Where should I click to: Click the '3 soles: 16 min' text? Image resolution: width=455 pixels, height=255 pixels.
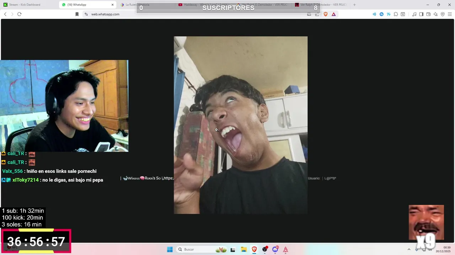point(22,225)
